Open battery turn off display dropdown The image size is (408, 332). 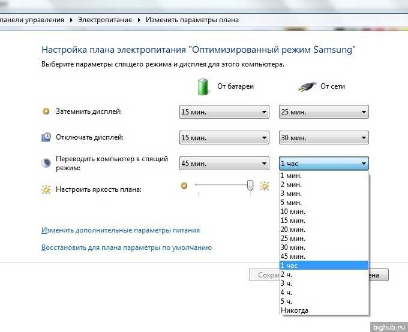[224, 137]
